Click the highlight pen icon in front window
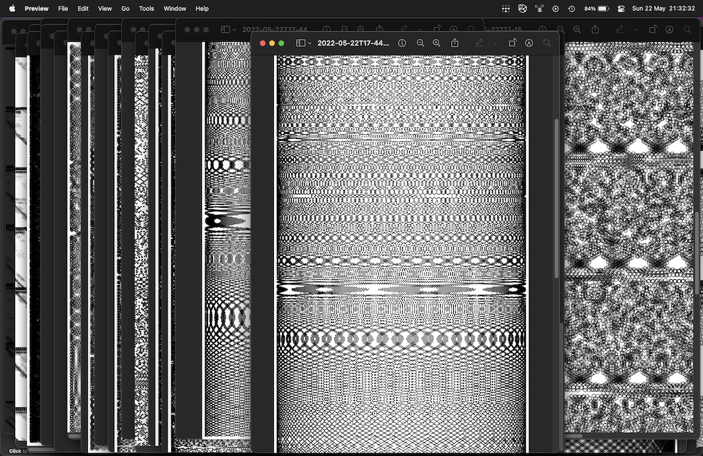This screenshot has width=703, height=456. (479, 43)
